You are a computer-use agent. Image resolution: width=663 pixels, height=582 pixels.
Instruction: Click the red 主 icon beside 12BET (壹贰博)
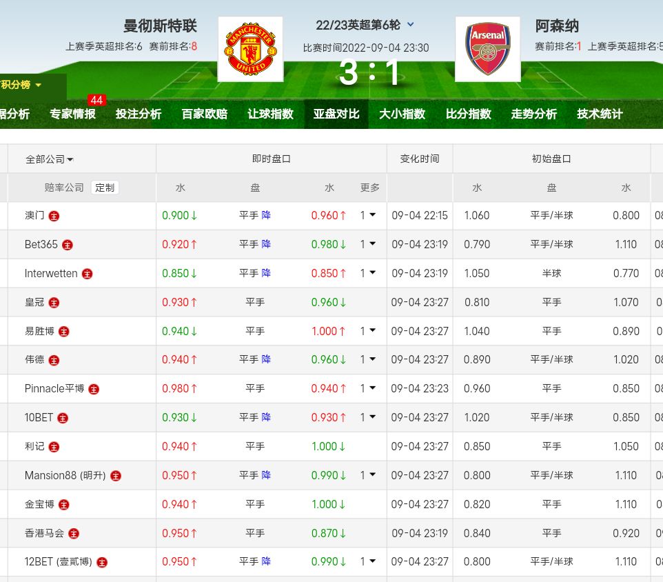(x=102, y=562)
